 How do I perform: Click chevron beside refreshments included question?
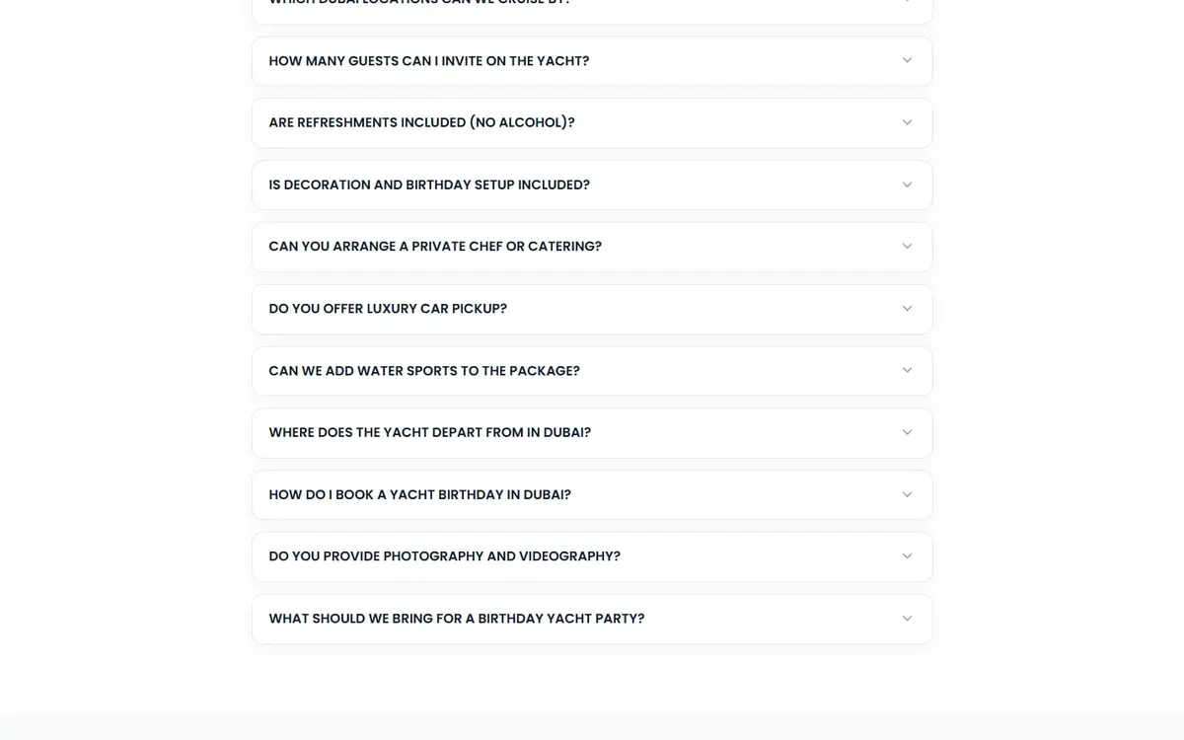click(907, 122)
